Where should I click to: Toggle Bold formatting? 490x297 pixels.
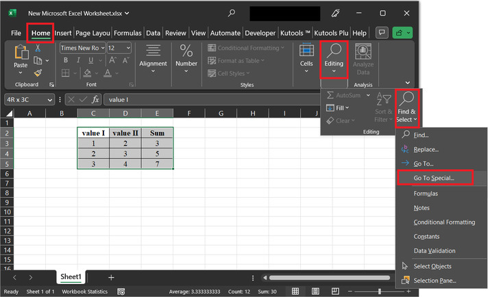[66, 60]
